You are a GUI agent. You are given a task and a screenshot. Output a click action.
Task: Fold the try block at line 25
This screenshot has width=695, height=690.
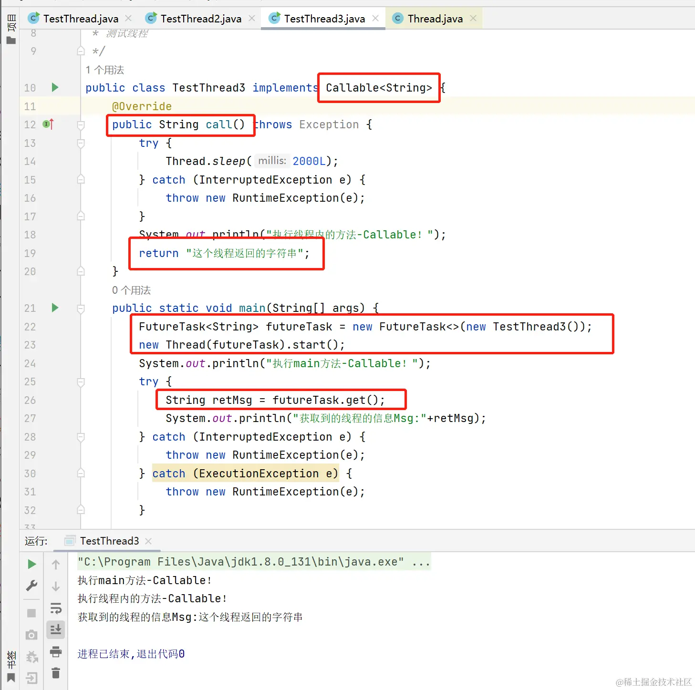pyautogui.click(x=81, y=382)
